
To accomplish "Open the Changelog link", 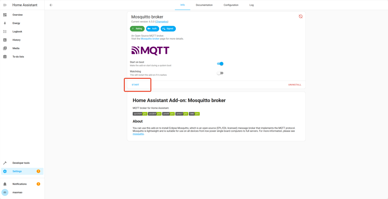I will [x=161, y=22].
